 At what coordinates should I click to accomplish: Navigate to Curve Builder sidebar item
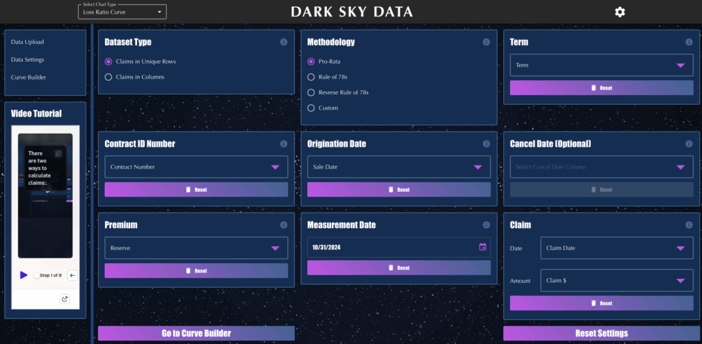[29, 77]
